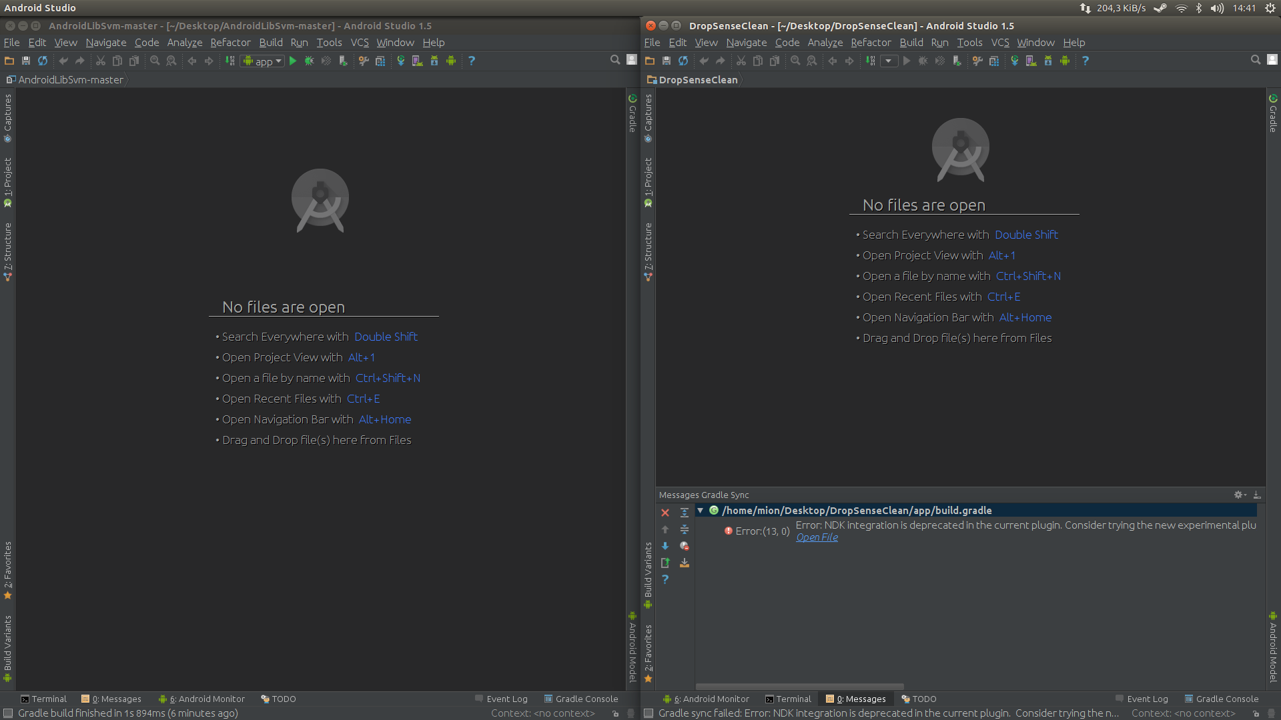
Task: Open AVD Manager in AndroidLibSvm window toolbar
Action: coord(418,61)
